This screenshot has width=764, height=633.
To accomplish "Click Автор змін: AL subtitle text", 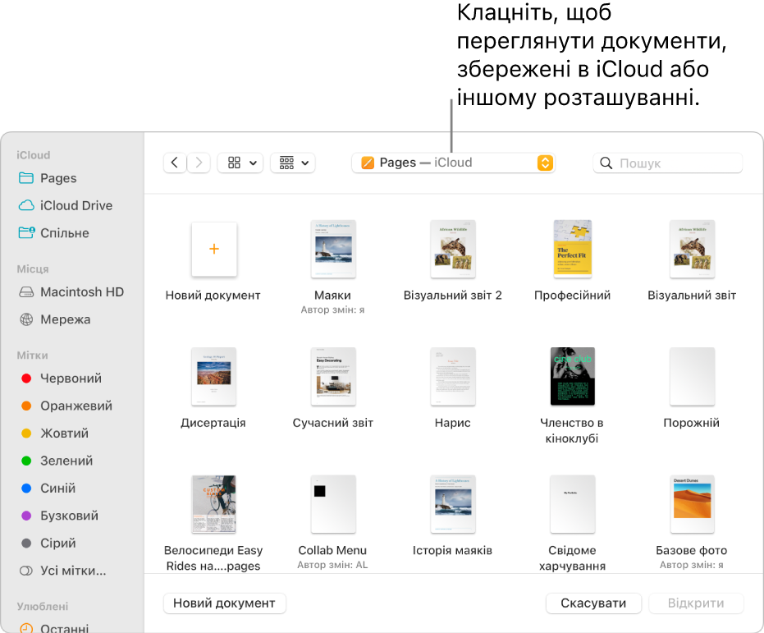I will (333, 565).
